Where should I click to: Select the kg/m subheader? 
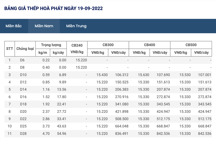coord(43,52)
